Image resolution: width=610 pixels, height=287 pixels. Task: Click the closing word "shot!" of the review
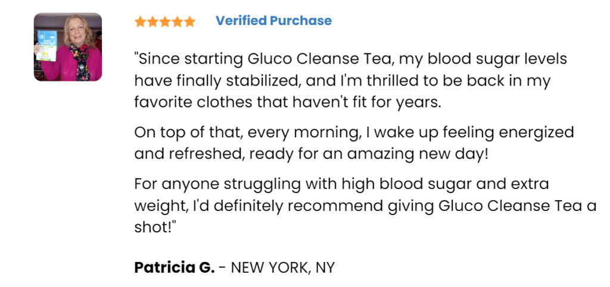click(x=154, y=228)
